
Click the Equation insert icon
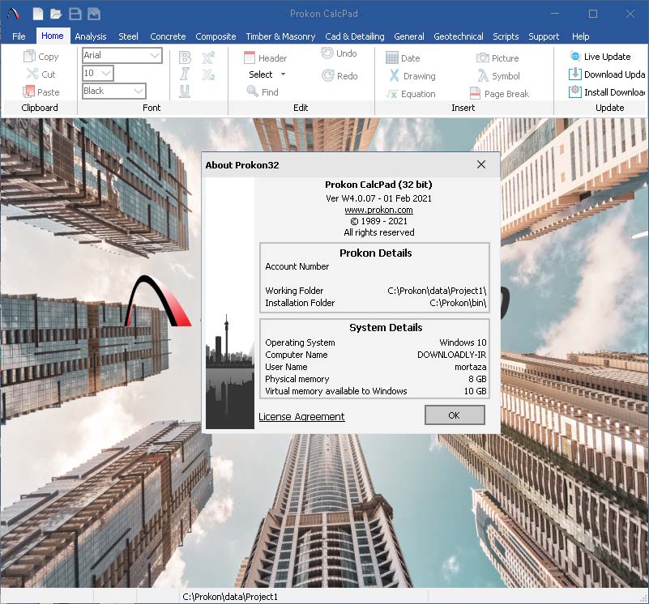tap(392, 93)
